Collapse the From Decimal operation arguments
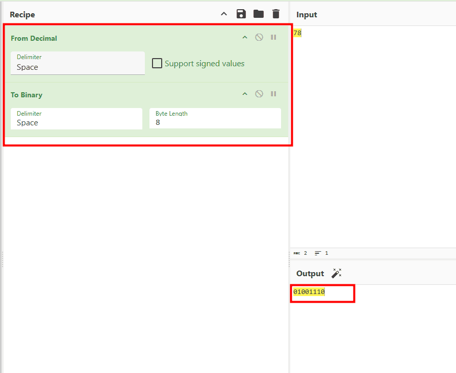The height and width of the screenshot is (373, 456). pos(245,37)
